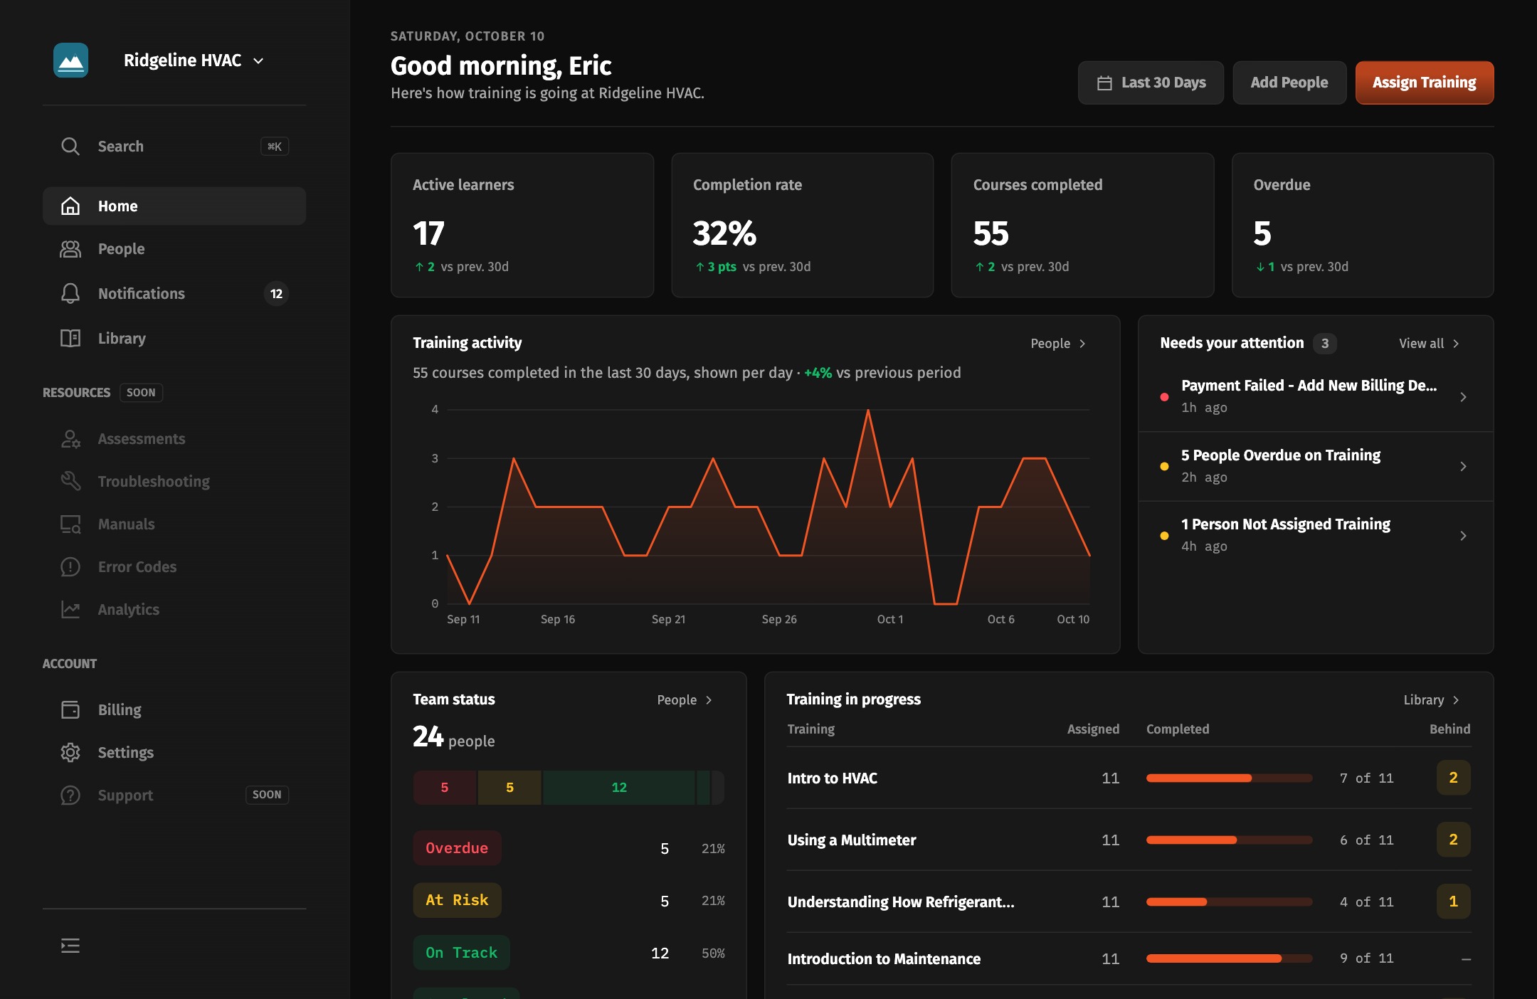Screen dimensions: 1537x999
Task: Click the green 12 segment in team status bar
Action: tap(619, 788)
